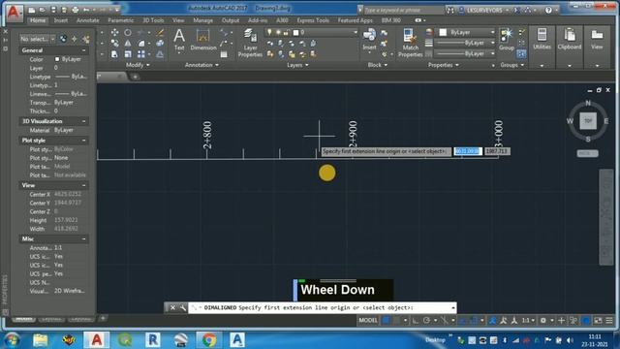
Task: Select the Array tool in Modify panel
Action: click(x=141, y=54)
